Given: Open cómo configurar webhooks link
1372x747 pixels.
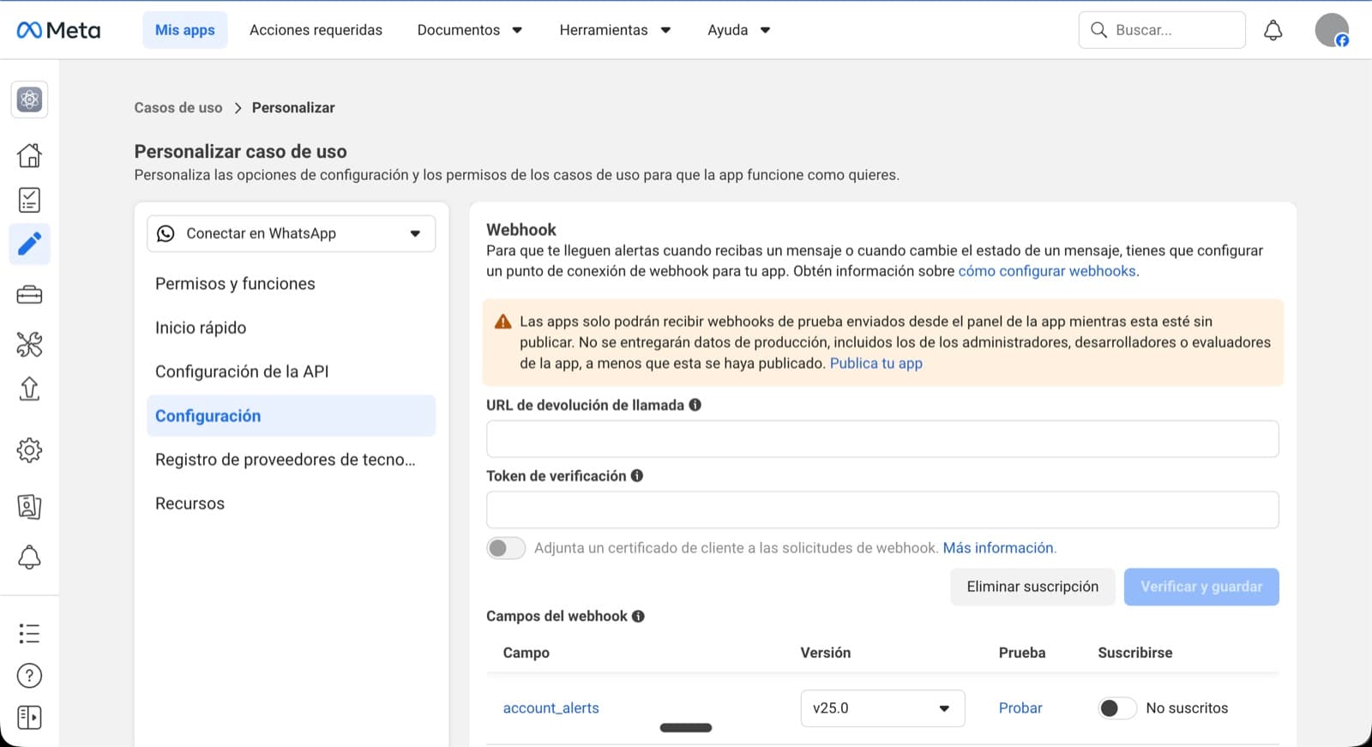Looking at the screenshot, I should (1047, 271).
